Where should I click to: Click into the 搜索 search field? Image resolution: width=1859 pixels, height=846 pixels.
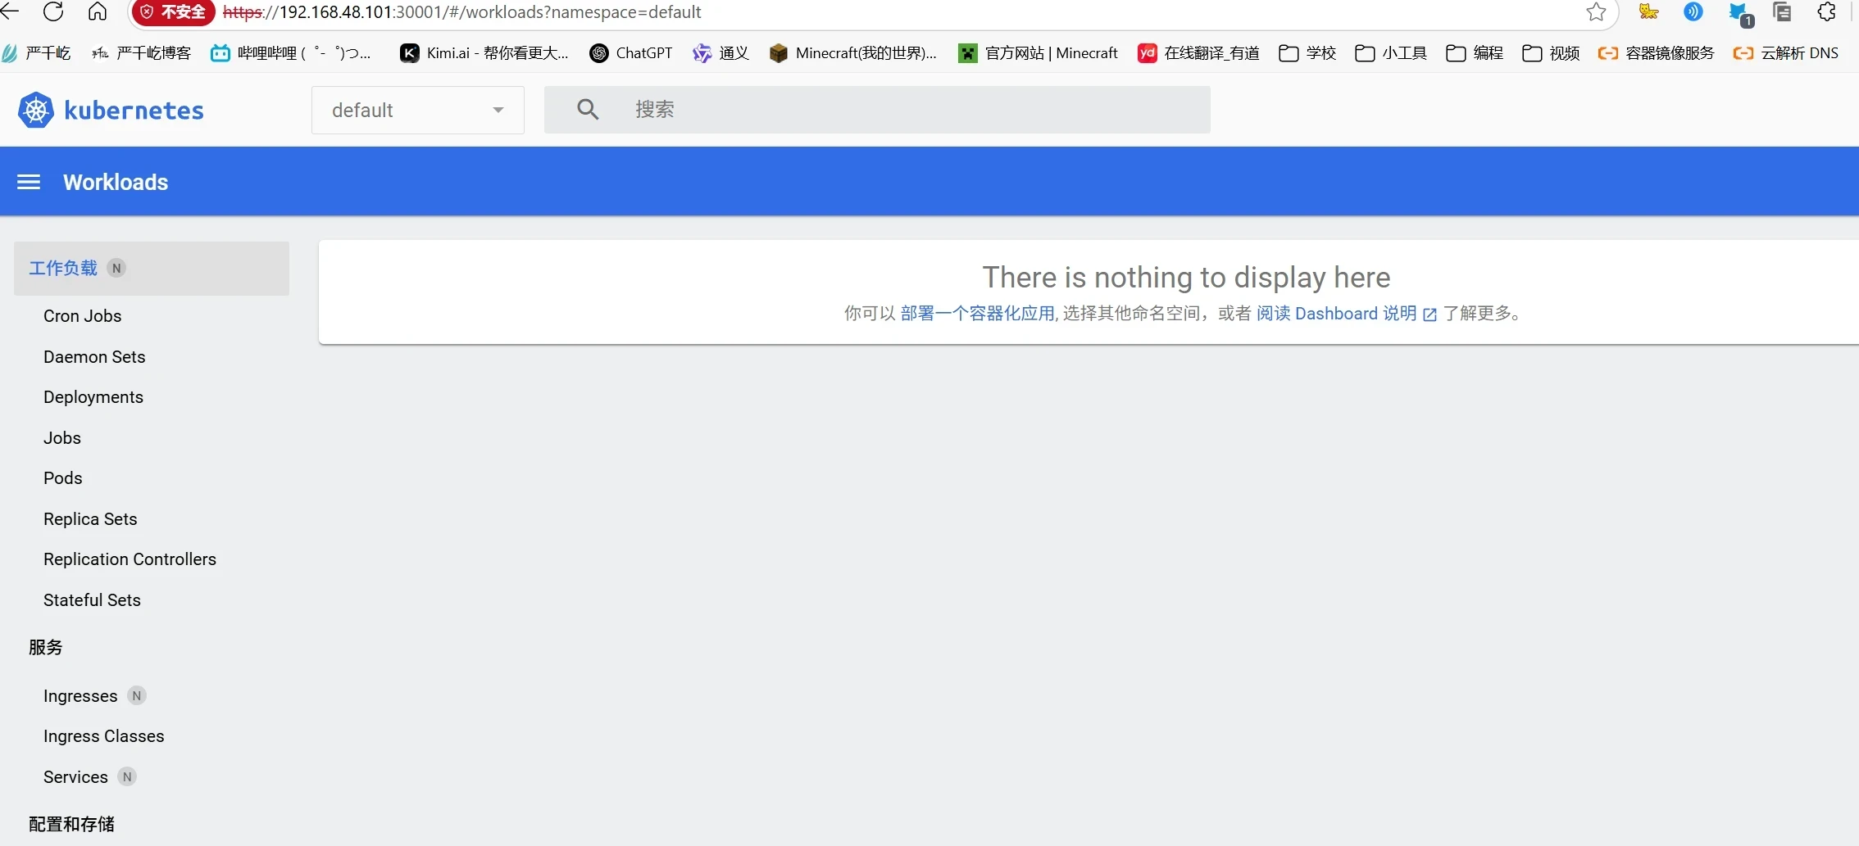(902, 110)
